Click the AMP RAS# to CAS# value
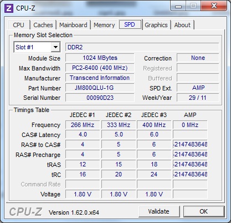 tap(190, 144)
